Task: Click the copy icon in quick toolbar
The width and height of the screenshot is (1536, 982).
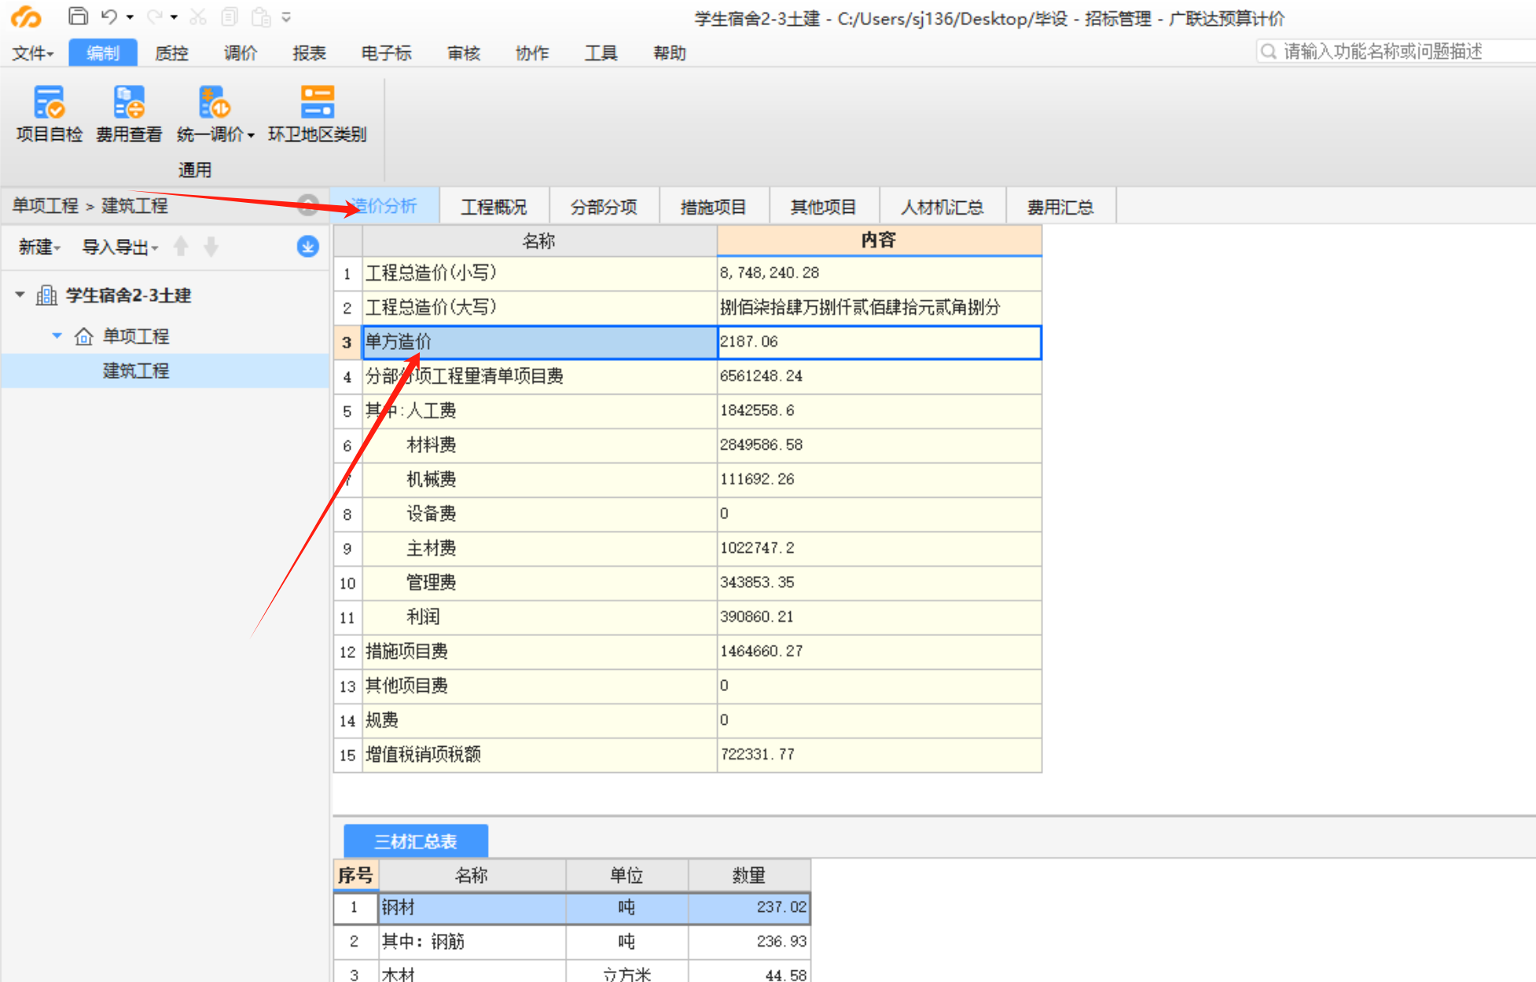Action: click(230, 16)
